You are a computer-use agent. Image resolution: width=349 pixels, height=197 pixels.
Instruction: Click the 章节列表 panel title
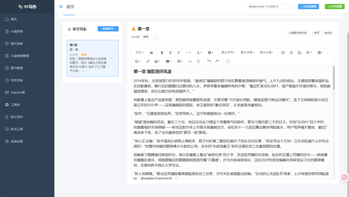[79, 29]
